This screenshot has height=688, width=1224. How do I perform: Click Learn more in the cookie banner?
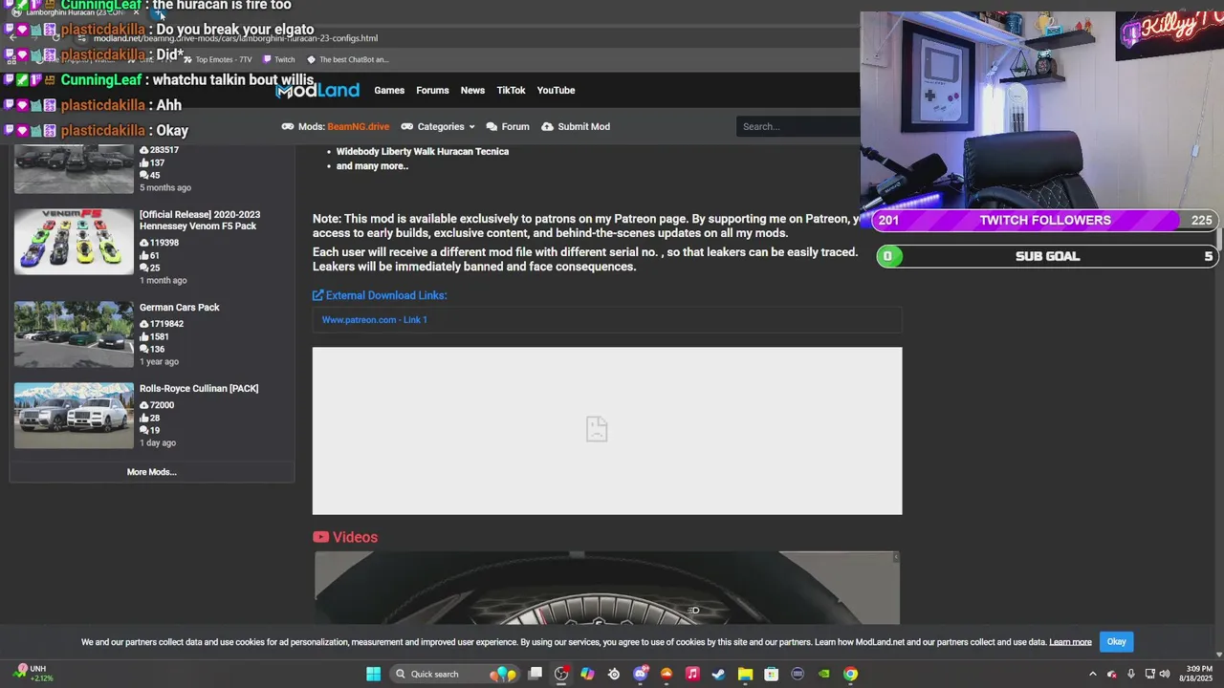click(1070, 642)
